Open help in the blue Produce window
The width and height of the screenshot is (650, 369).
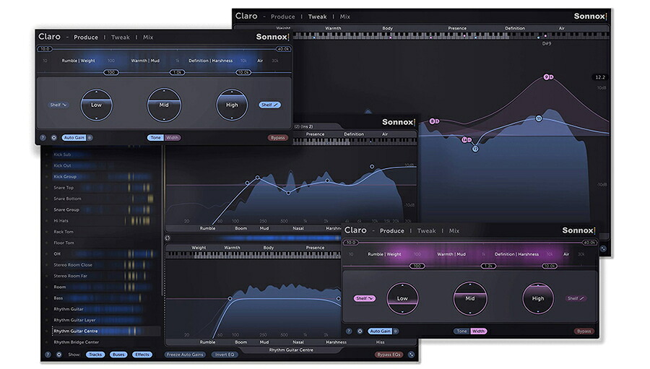tap(43, 138)
